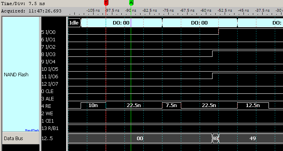Select the 2 WE signal row label
The width and height of the screenshot is (283, 151).
[x=47, y=114]
